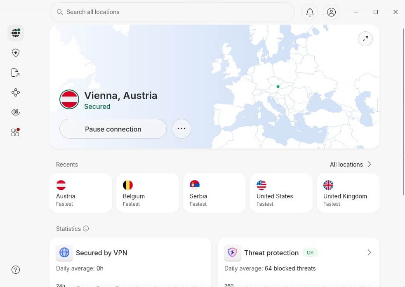405x287 pixels.
Task: Click the United Kingdom flag icon
Action: pyautogui.click(x=328, y=185)
